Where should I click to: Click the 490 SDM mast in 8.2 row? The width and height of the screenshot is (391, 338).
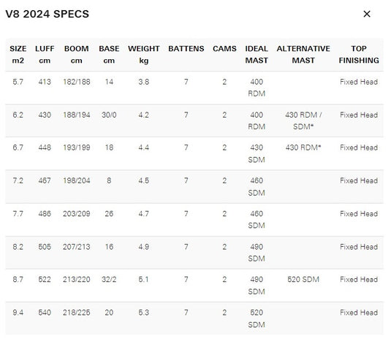point(257,253)
